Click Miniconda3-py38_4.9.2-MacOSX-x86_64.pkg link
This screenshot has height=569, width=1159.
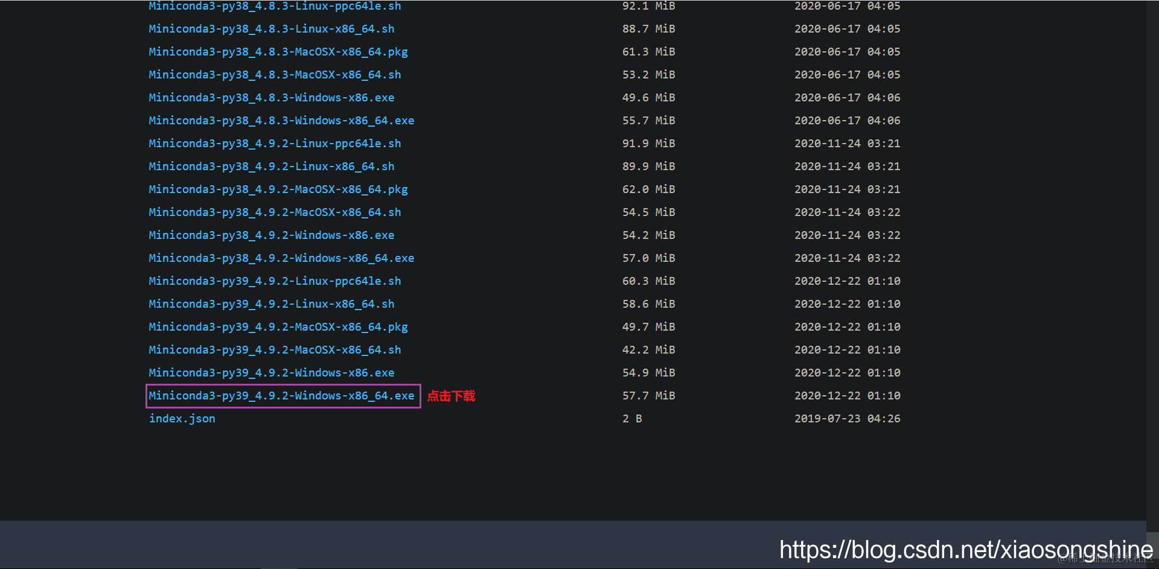(x=278, y=189)
